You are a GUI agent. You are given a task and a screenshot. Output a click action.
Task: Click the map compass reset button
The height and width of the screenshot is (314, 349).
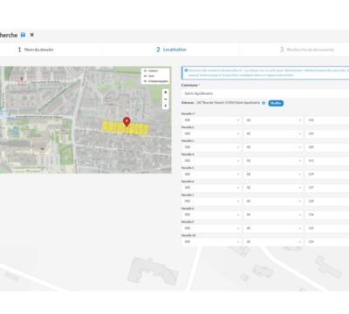pos(166,106)
